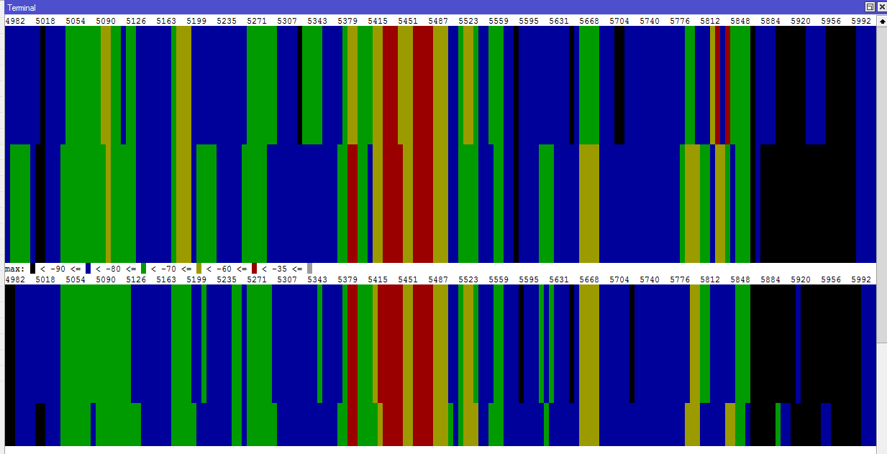Click the '< -80 <=' legend text

pos(116,269)
